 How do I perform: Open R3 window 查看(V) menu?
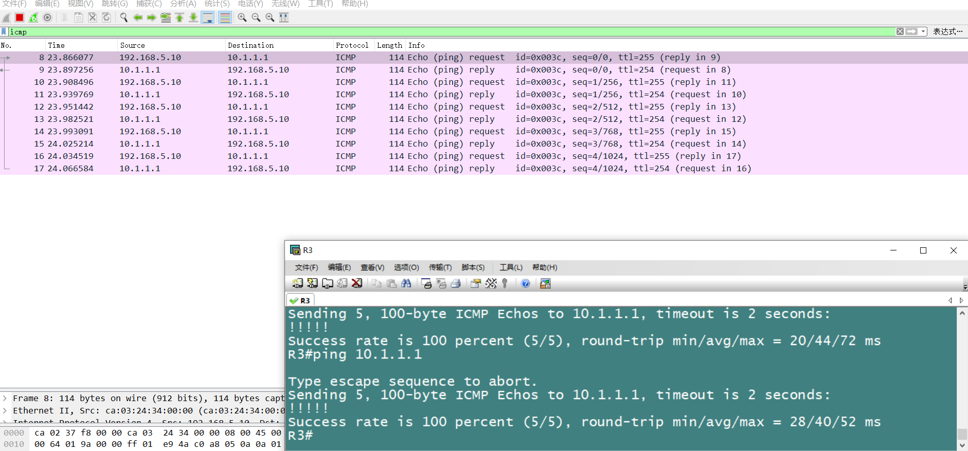372,267
